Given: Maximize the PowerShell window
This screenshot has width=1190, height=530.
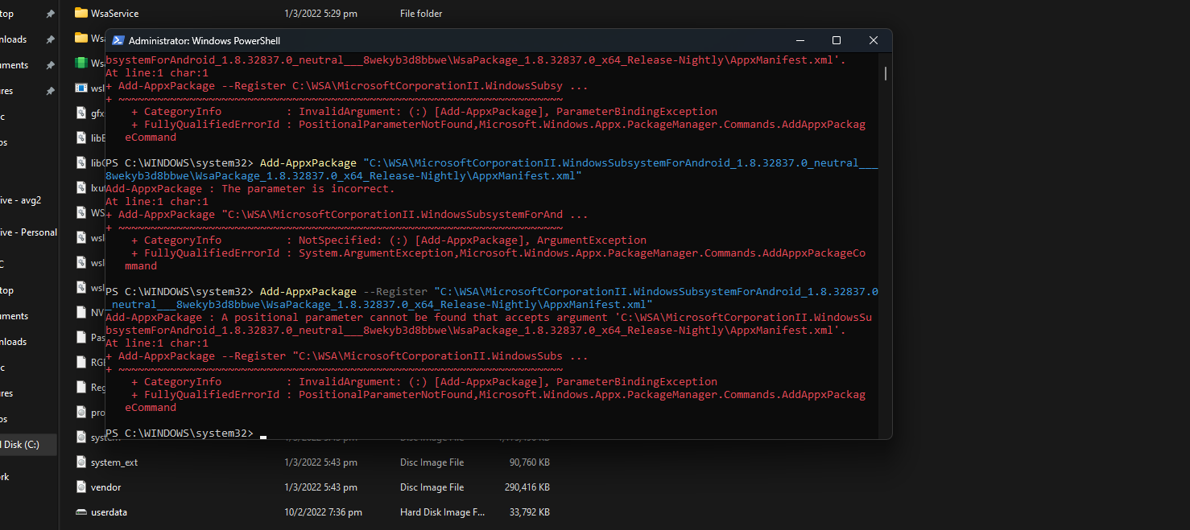Looking at the screenshot, I should [x=837, y=40].
